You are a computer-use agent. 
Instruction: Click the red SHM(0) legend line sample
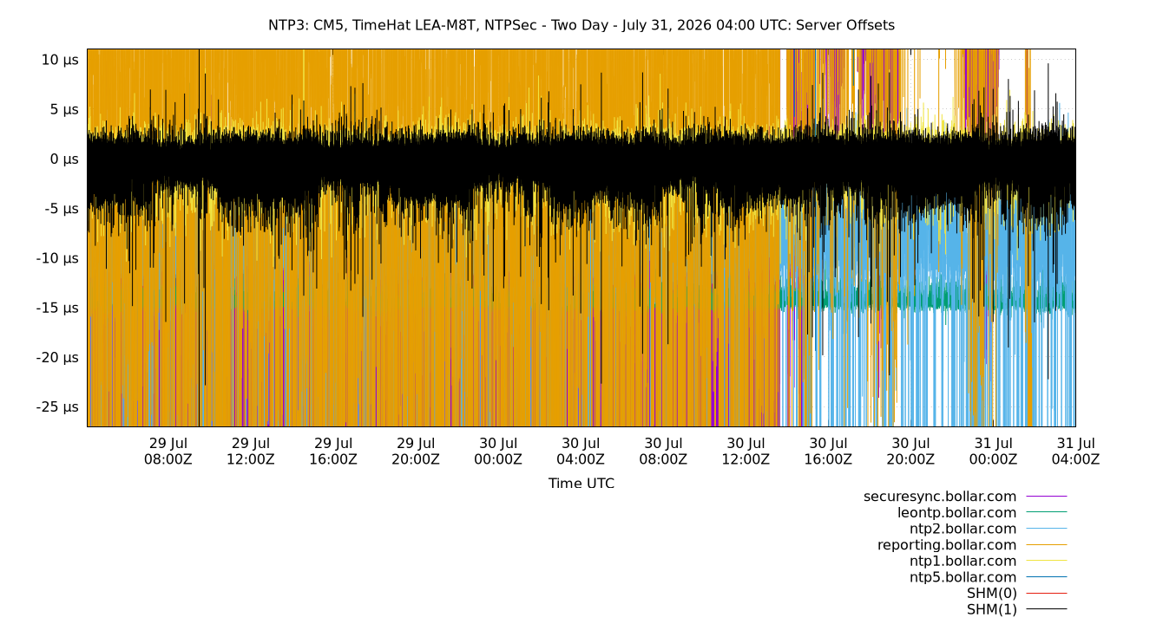(x=1047, y=594)
